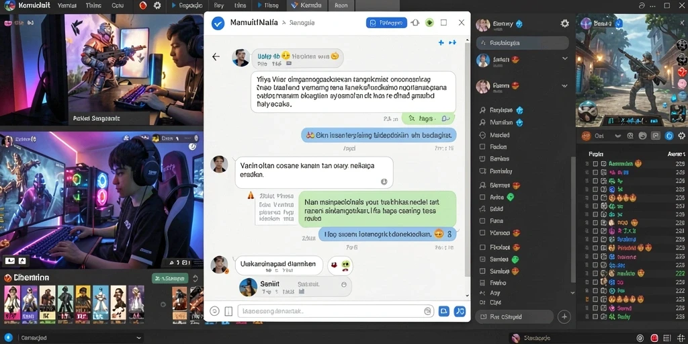688x344 pixels.
Task: Open friends panel settings gear
Action: click(x=564, y=24)
